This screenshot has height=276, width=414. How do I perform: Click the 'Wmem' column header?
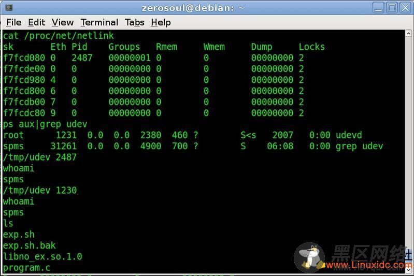click(x=214, y=47)
